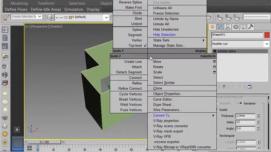Open the Utilities hammer tab
Image resolution: width=271 pixels, height=152 pixels.
click(251, 27)
